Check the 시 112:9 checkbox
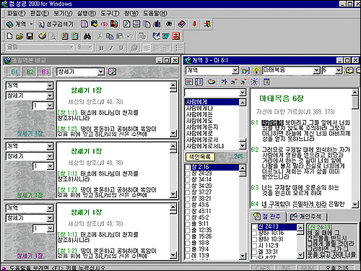 click(x=254, y=246)
